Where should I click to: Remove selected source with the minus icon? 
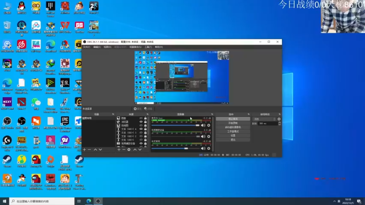pyautogui.click(x=124, y=150)
